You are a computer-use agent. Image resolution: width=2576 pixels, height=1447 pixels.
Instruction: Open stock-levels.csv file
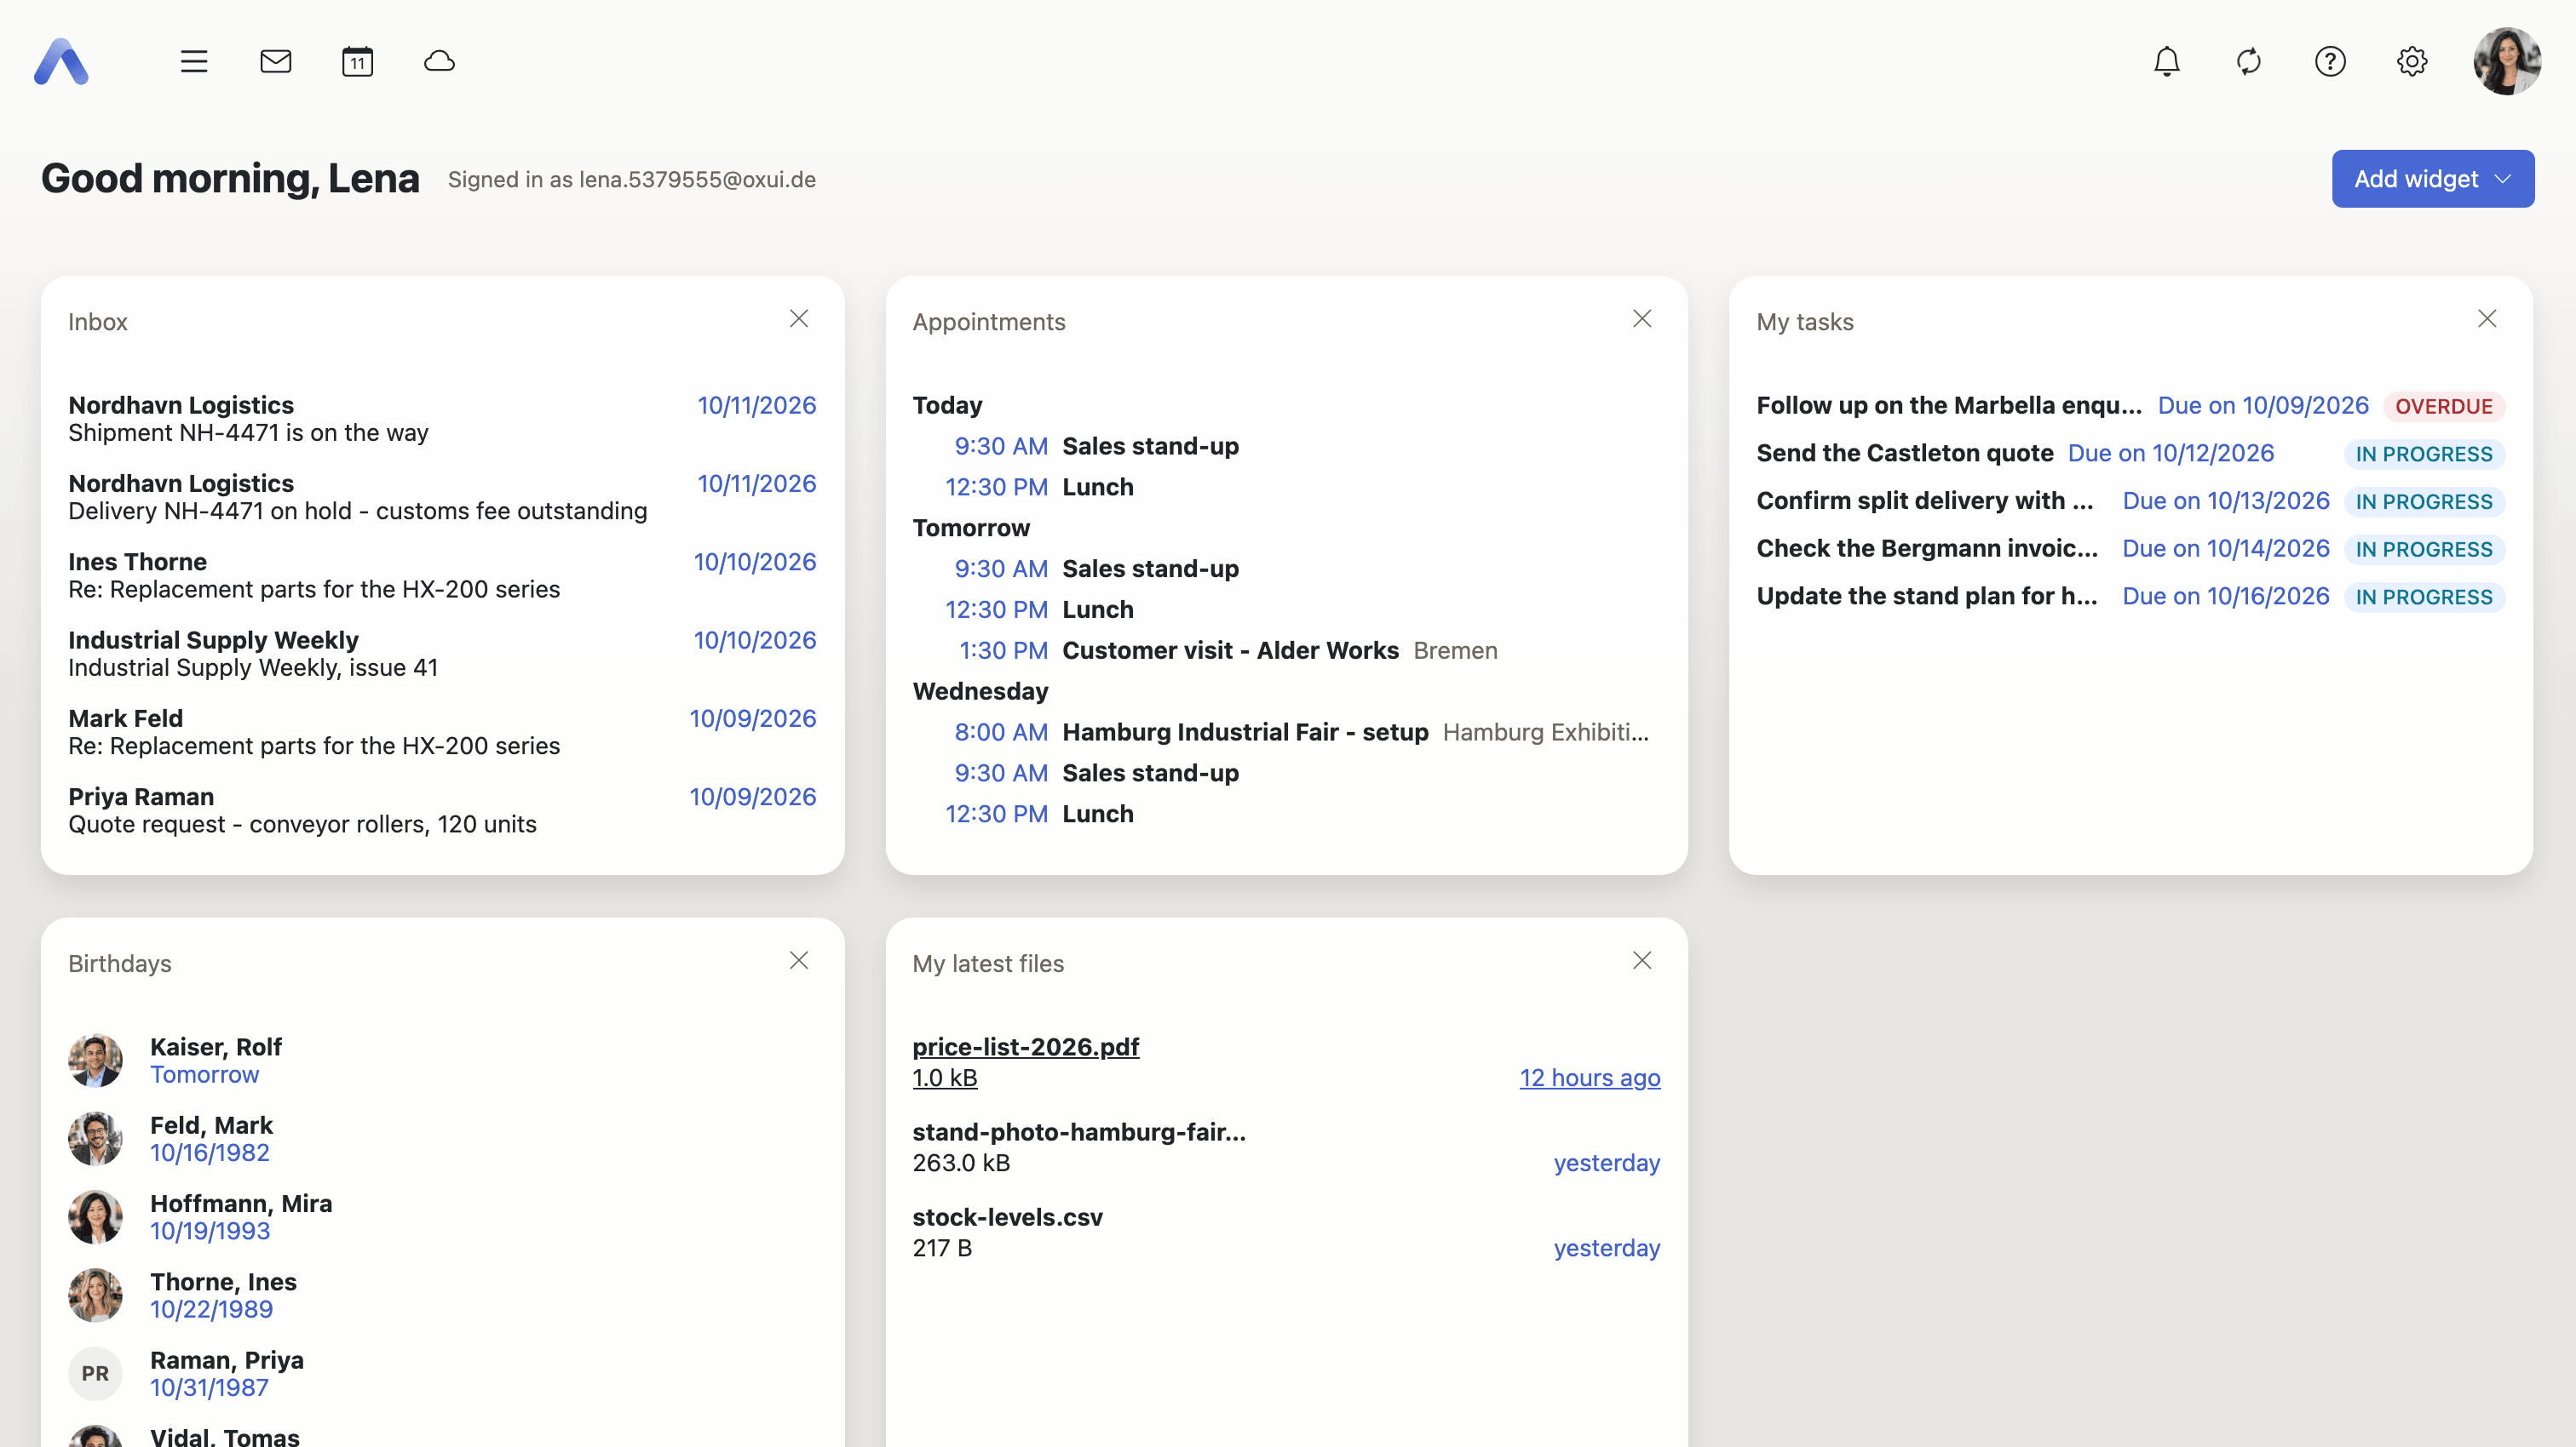coord(1287,1233)
